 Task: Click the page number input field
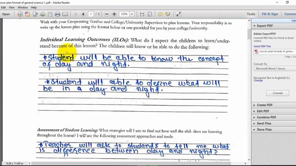[91, 14]
